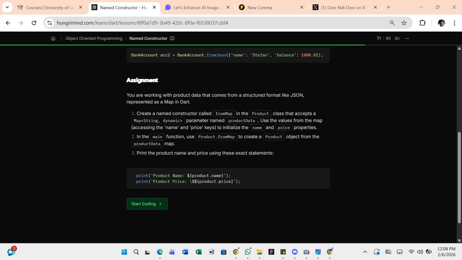Click Object Oriented Programming breadcrumb
462x260 pixels.
pos(94,38)
